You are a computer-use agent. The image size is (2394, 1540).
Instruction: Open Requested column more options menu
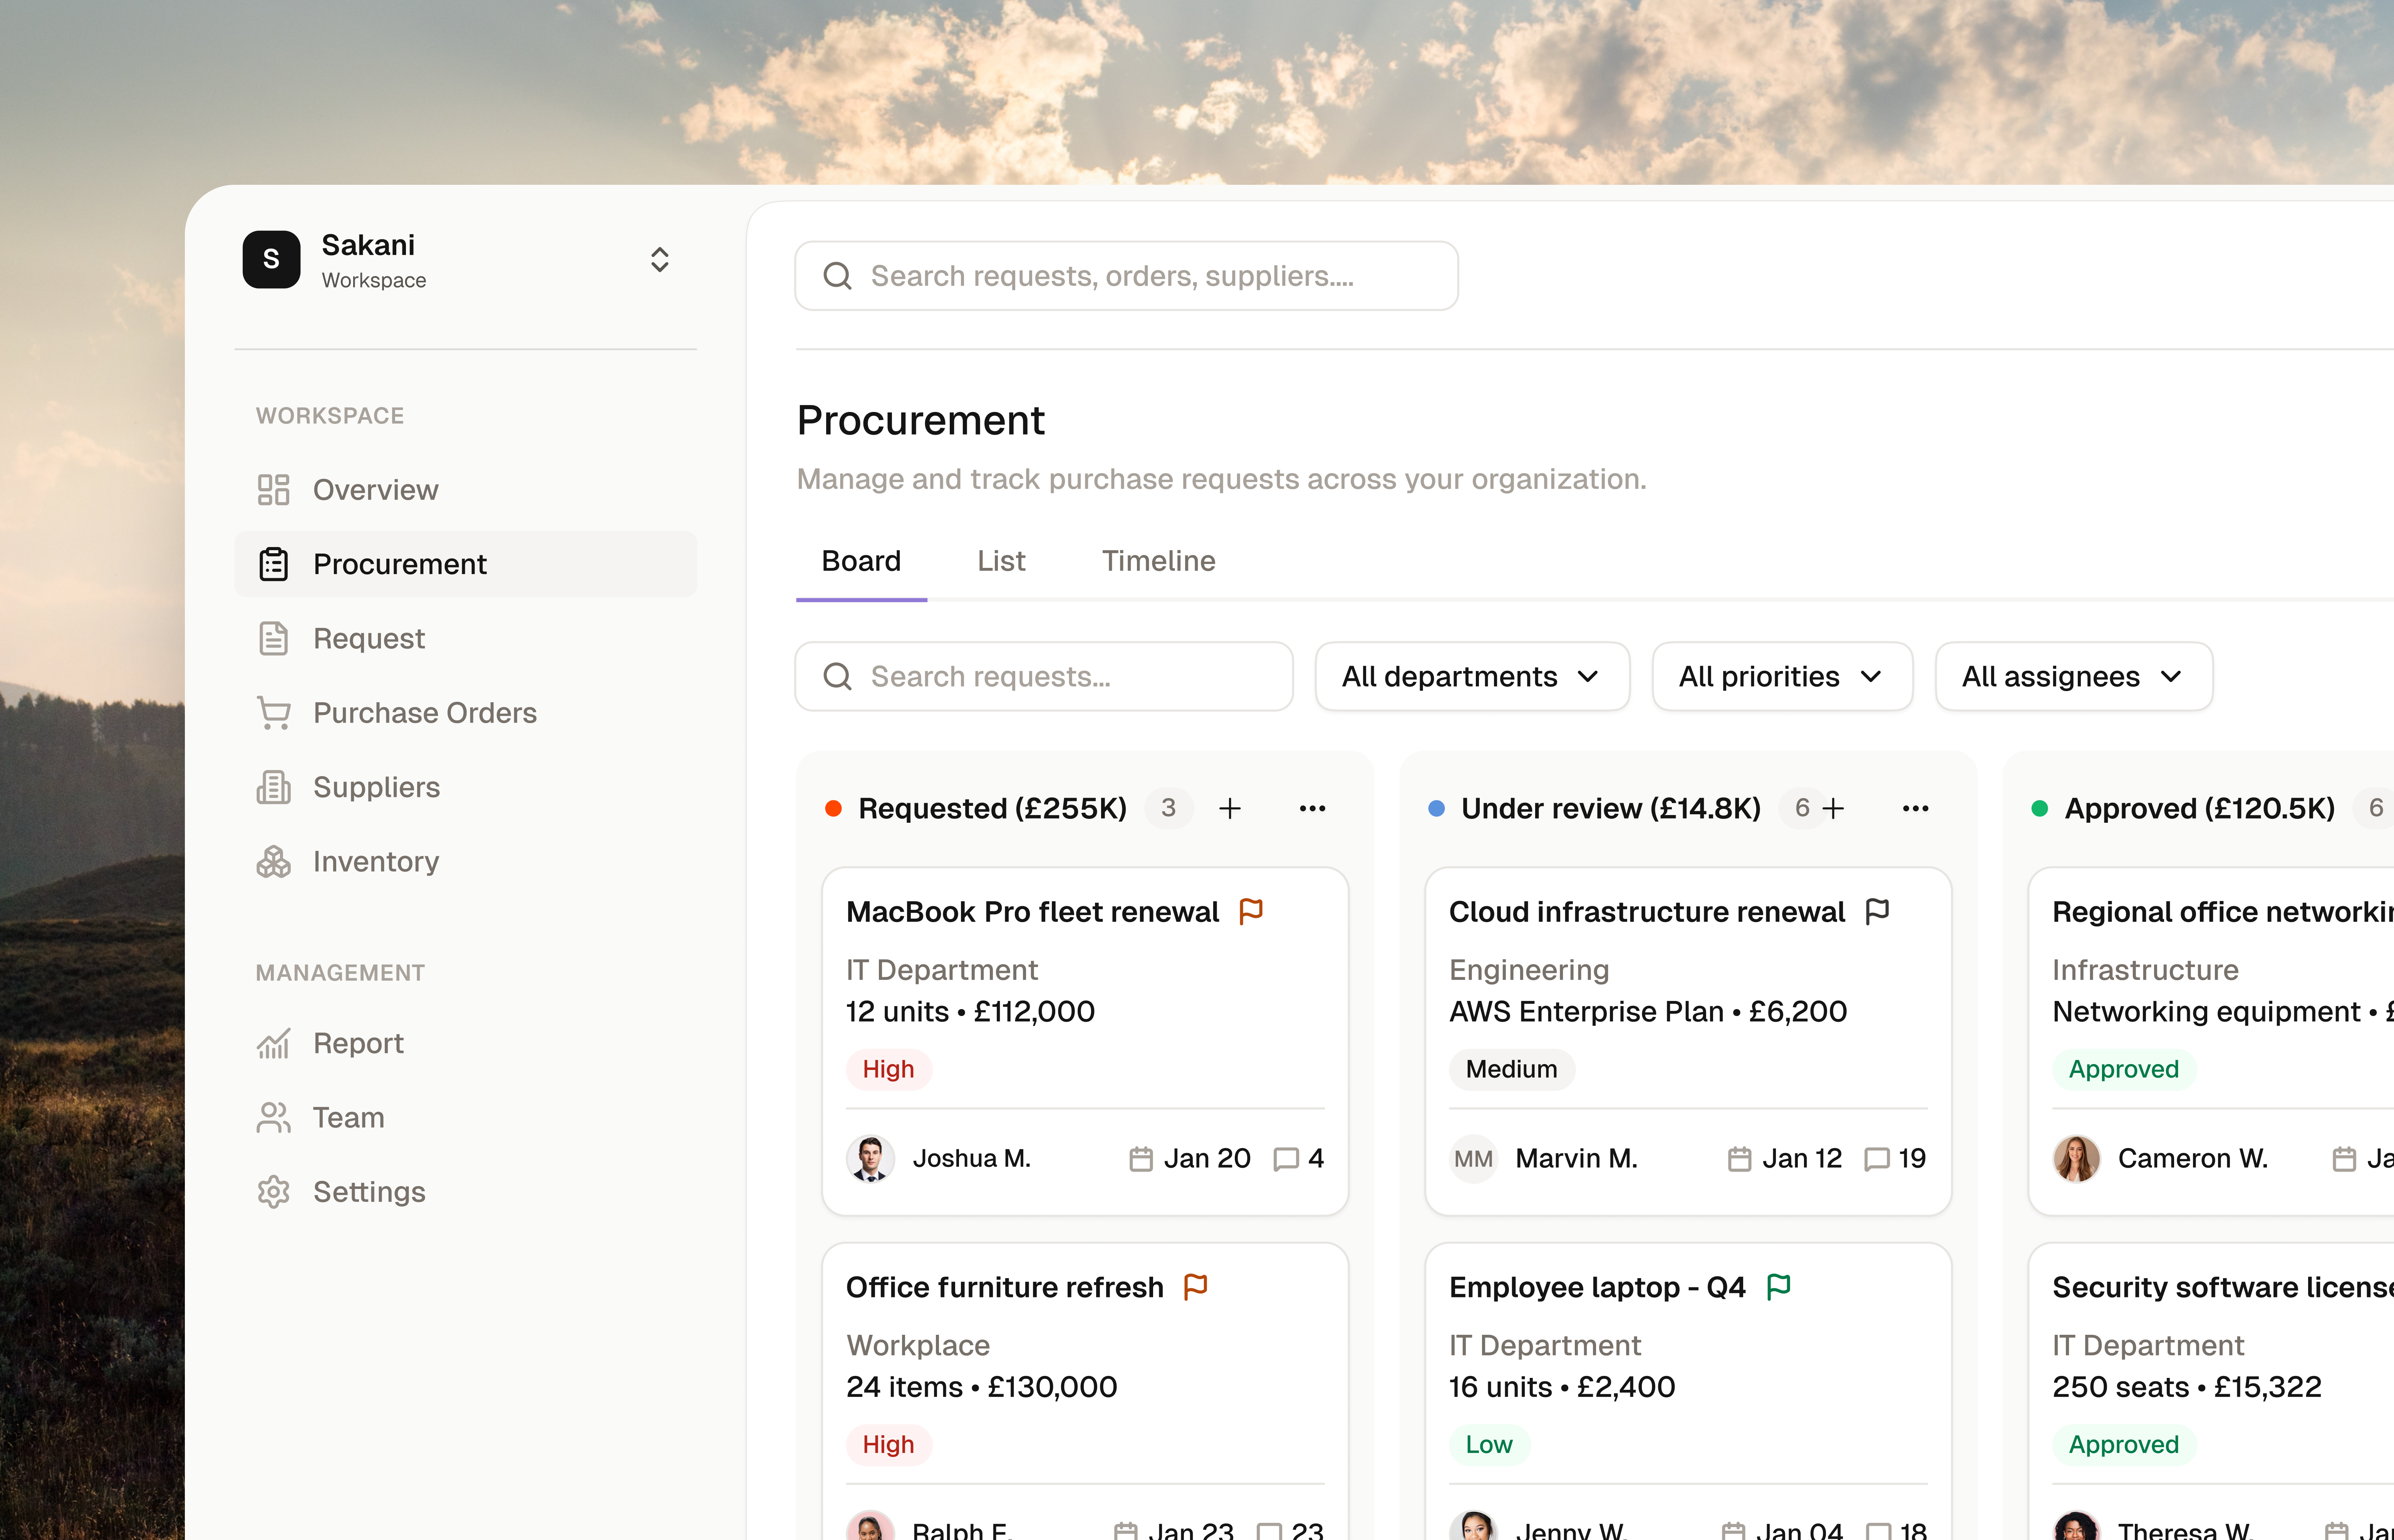[x=1313, y=808]
